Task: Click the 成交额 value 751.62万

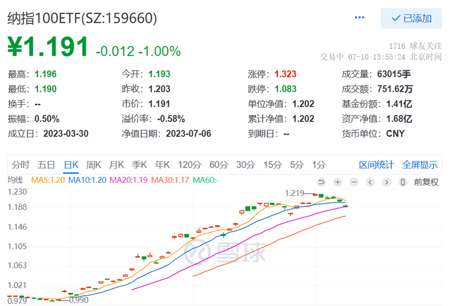Action: 395,89
